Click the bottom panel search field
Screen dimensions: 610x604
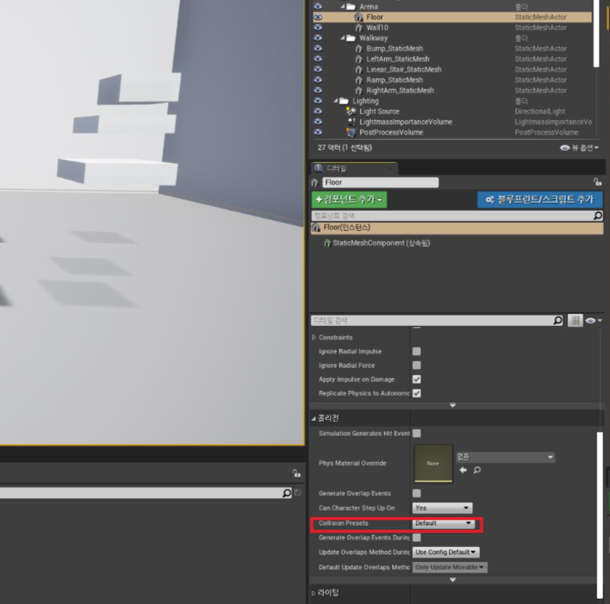[140, 493]
